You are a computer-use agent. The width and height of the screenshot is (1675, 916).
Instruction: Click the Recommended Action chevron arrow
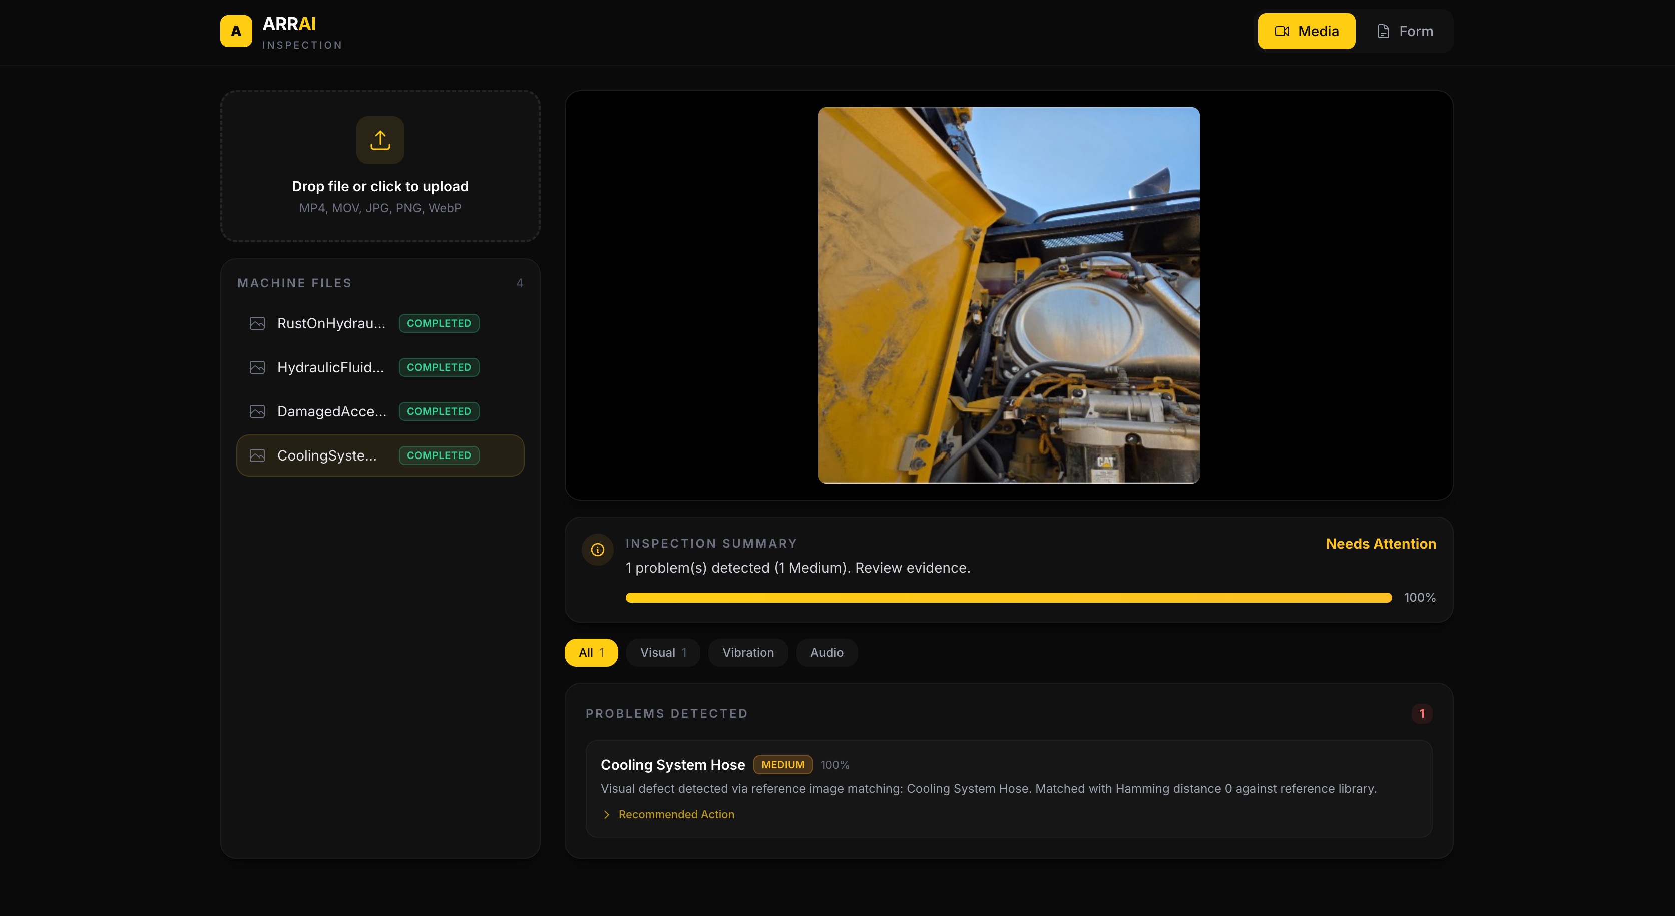point(606,814)
